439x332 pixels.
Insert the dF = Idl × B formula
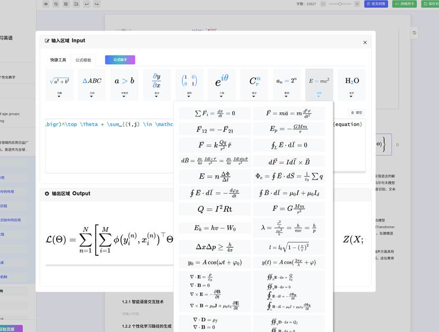[289, 162]
